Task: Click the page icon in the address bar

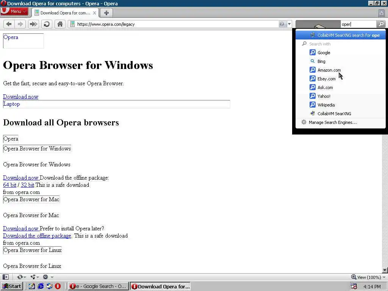Action: coord(72,24)
